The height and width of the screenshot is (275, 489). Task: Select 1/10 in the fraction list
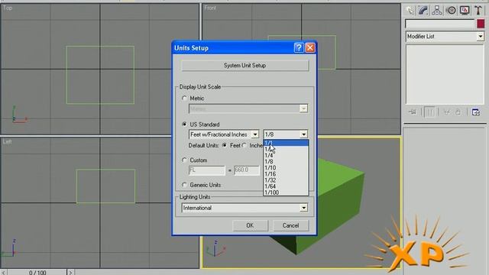click(x=286, y=168)
